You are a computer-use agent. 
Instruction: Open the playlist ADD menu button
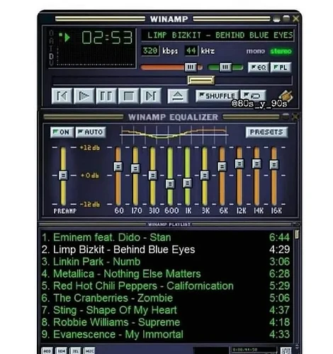tap(47, 351)
